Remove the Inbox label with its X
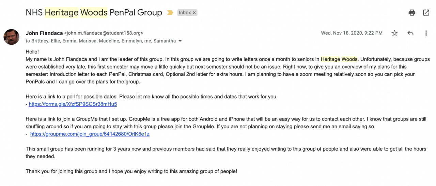 tap(194, 13)
